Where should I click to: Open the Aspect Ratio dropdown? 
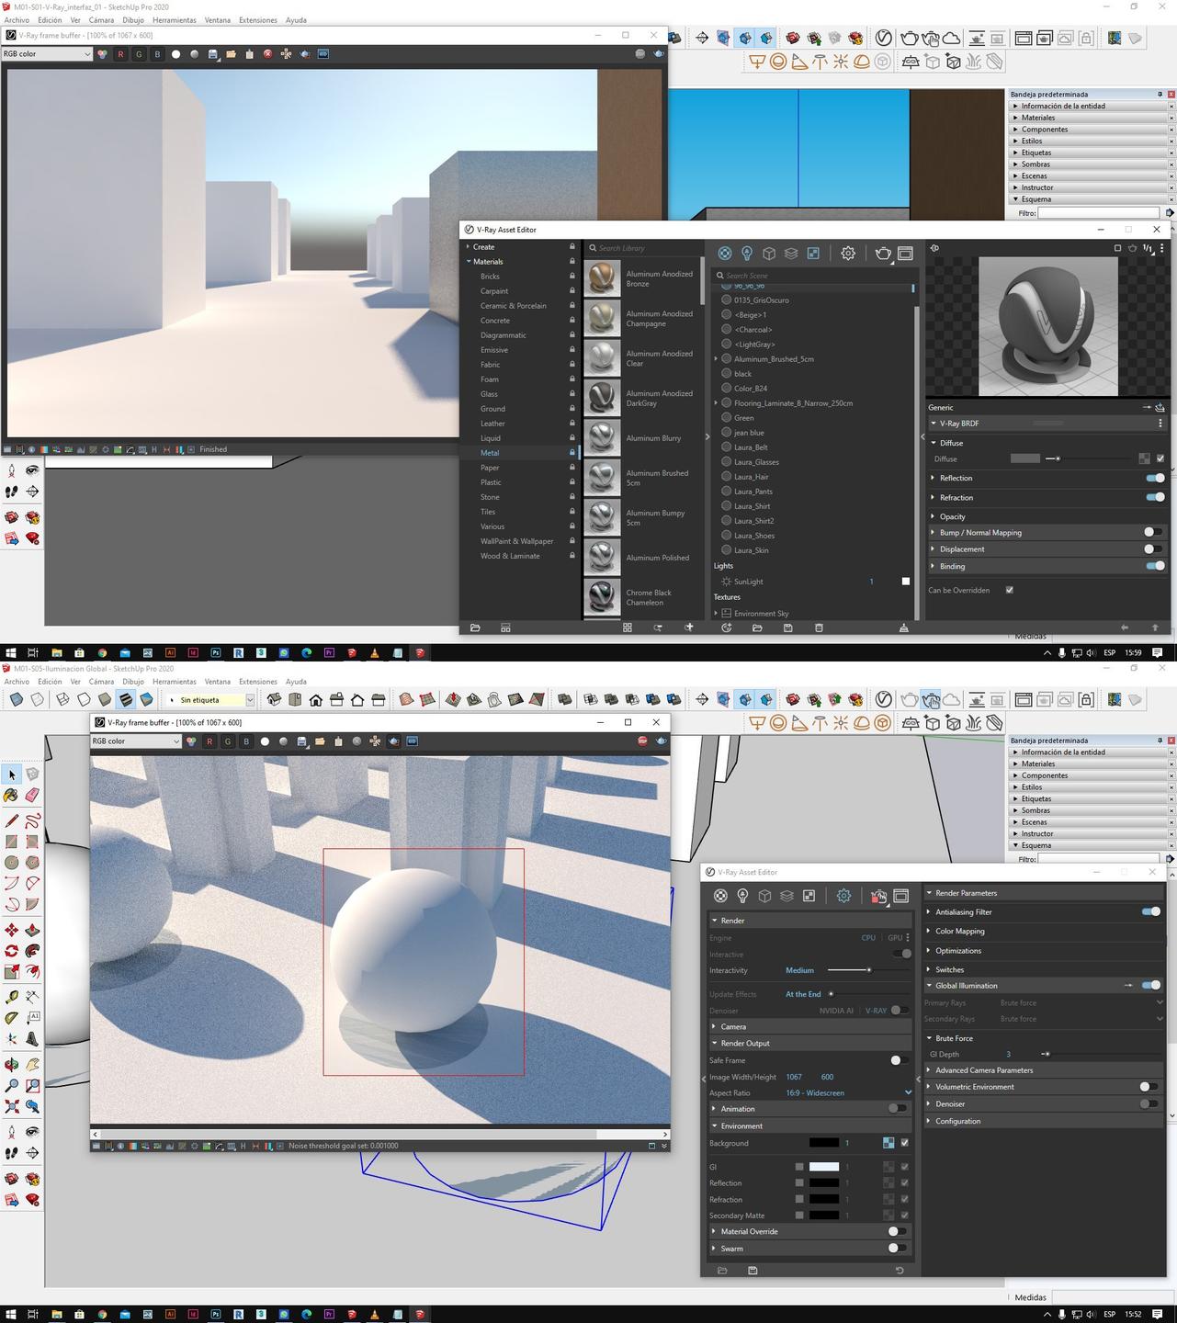point(849,1093)
